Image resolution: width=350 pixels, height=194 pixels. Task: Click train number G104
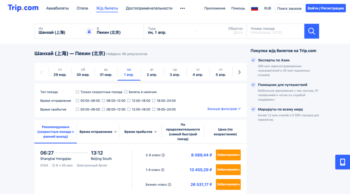coord(44,165)
